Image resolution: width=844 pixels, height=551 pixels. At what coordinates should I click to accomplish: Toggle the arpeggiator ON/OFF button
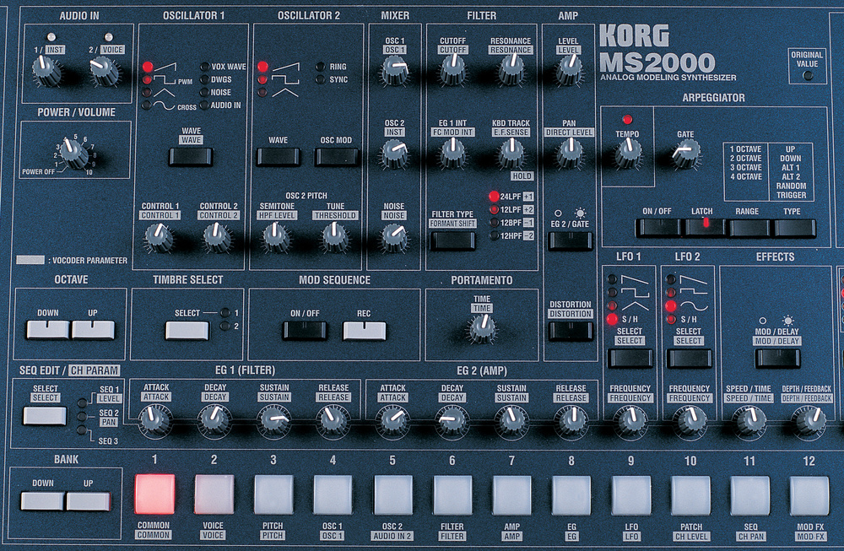(x=657, y=228)
